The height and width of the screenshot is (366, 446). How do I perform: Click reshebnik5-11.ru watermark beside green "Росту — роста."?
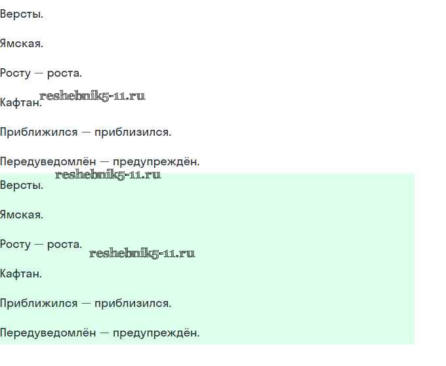pos(142,253)
